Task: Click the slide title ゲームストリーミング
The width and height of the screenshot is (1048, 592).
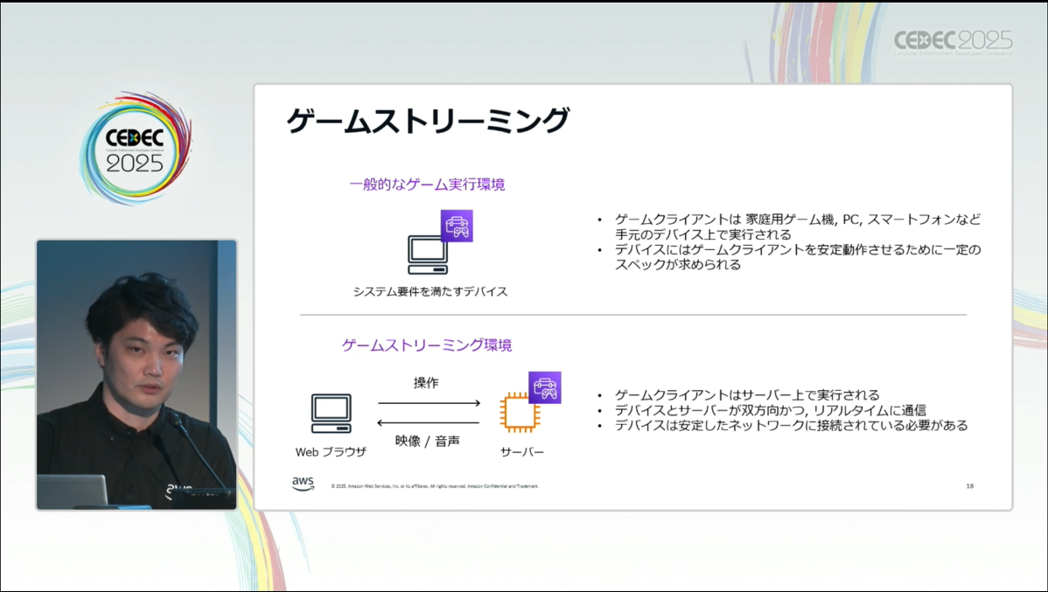Action: [428, 121]
